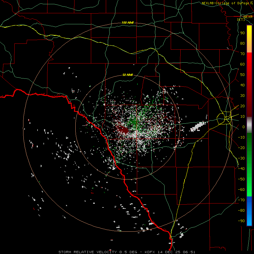Pick the yellow segment atop the color bar
This screenshot has height=254, width=254.
click(x=249, y=39)
